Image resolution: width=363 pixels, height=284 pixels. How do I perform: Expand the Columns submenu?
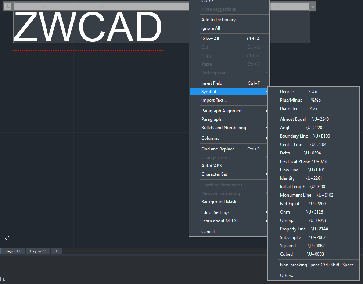pyautogui.click(x=229, y=138)
